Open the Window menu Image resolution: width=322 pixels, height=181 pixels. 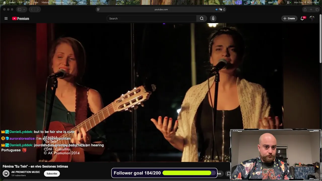(71, 2)
